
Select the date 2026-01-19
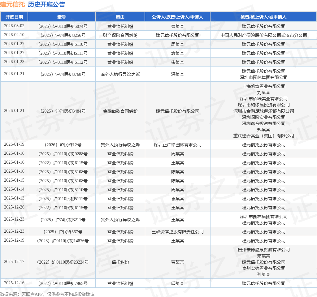pyautogui.click(x=14, y=144)
